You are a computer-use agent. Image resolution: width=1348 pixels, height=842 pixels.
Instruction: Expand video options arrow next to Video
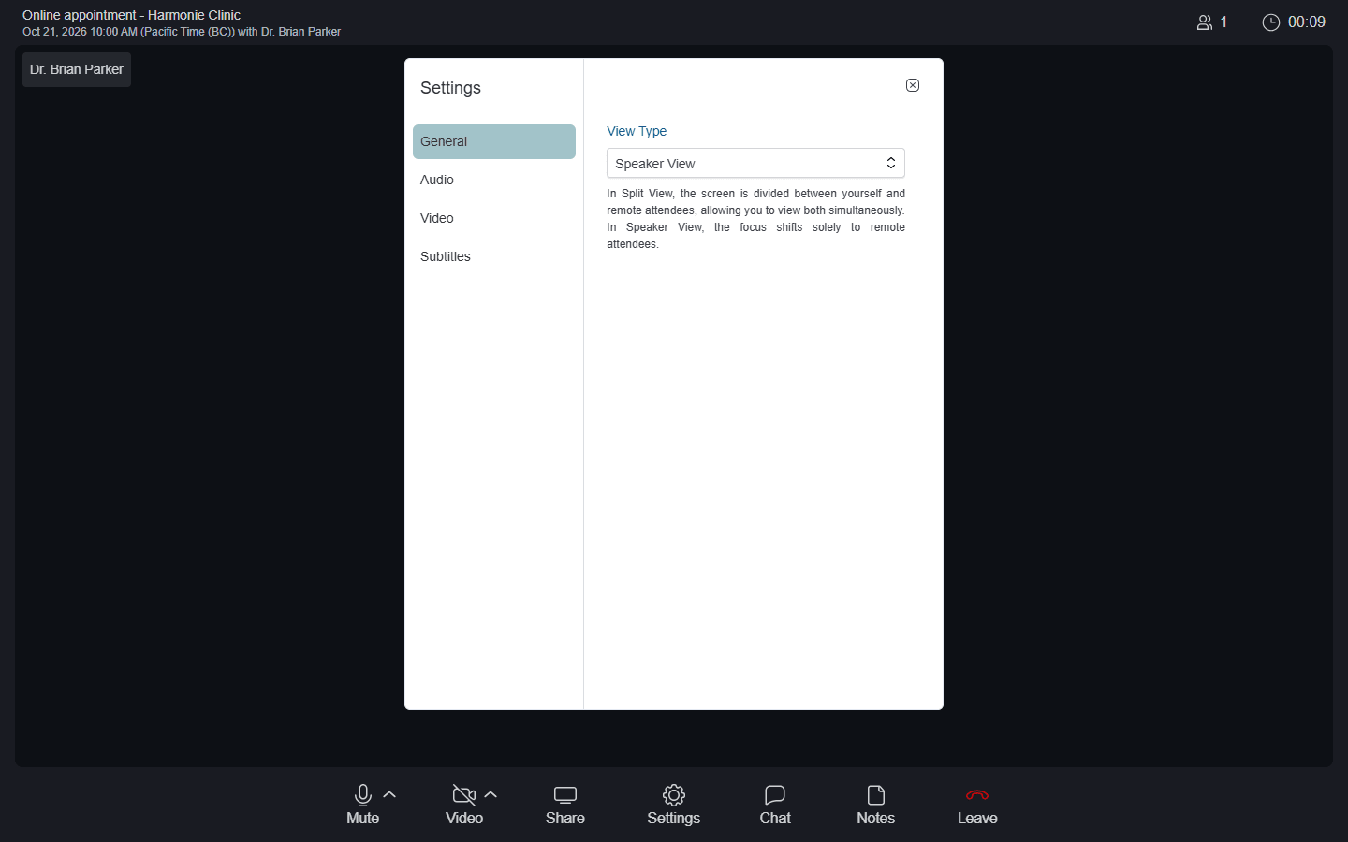[x=491, y=795]
